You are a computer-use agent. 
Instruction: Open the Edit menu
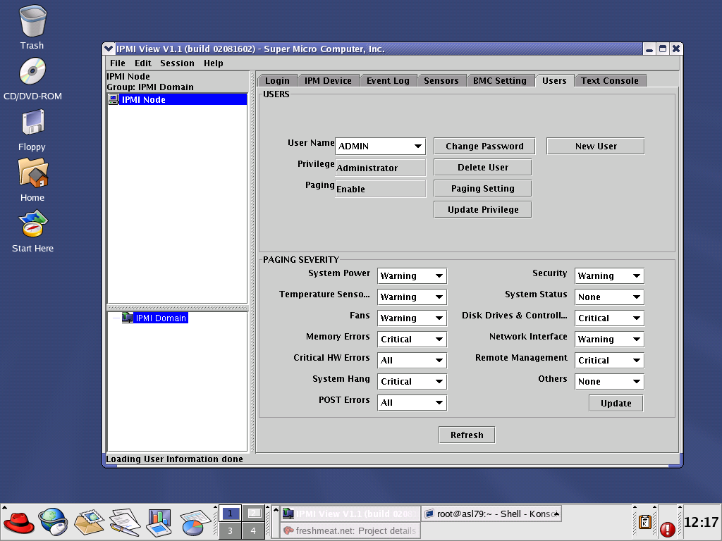coord(142,63)
